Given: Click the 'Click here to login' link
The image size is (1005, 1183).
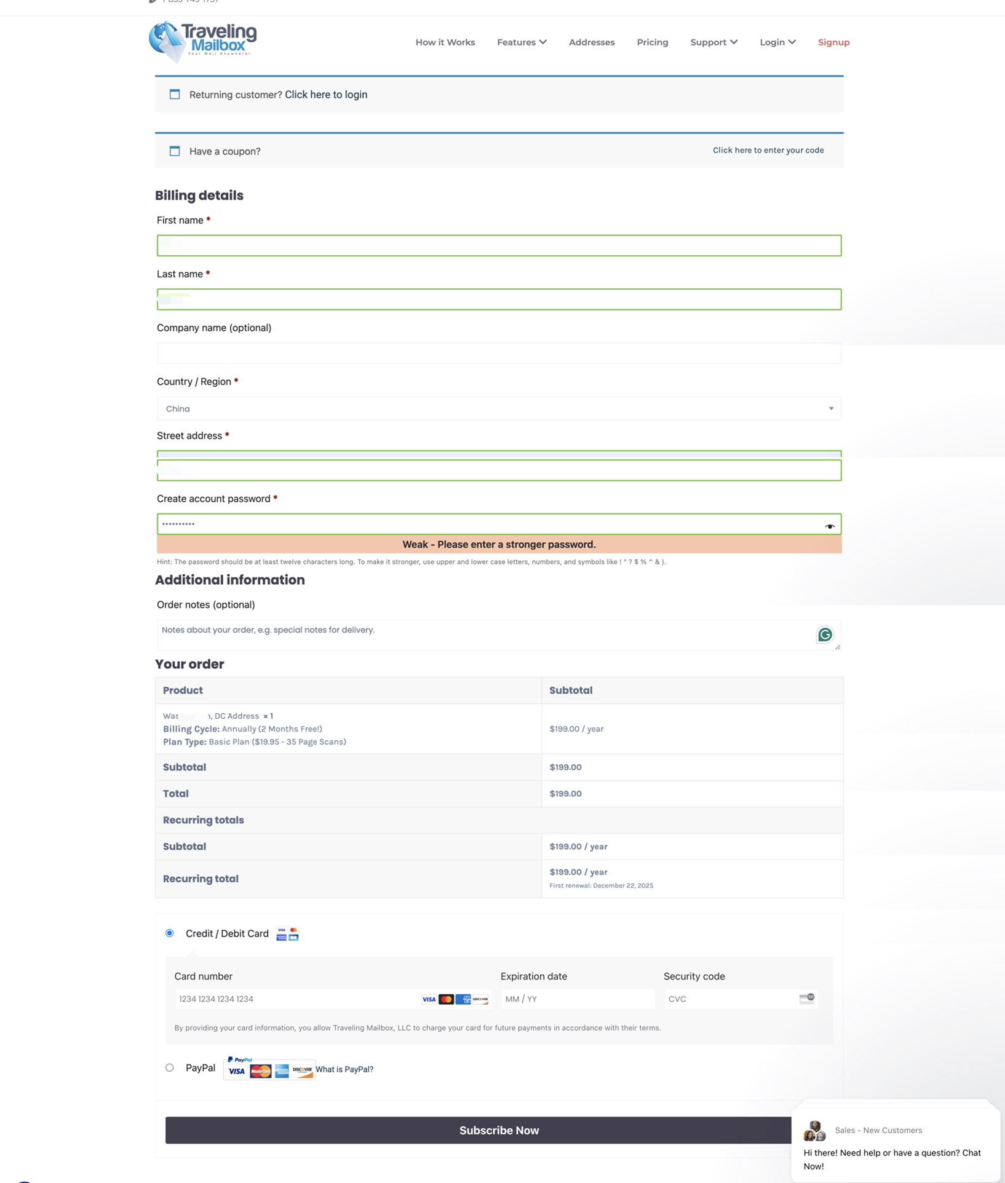Looking at the screenshot, I should [x=325, y=94].
